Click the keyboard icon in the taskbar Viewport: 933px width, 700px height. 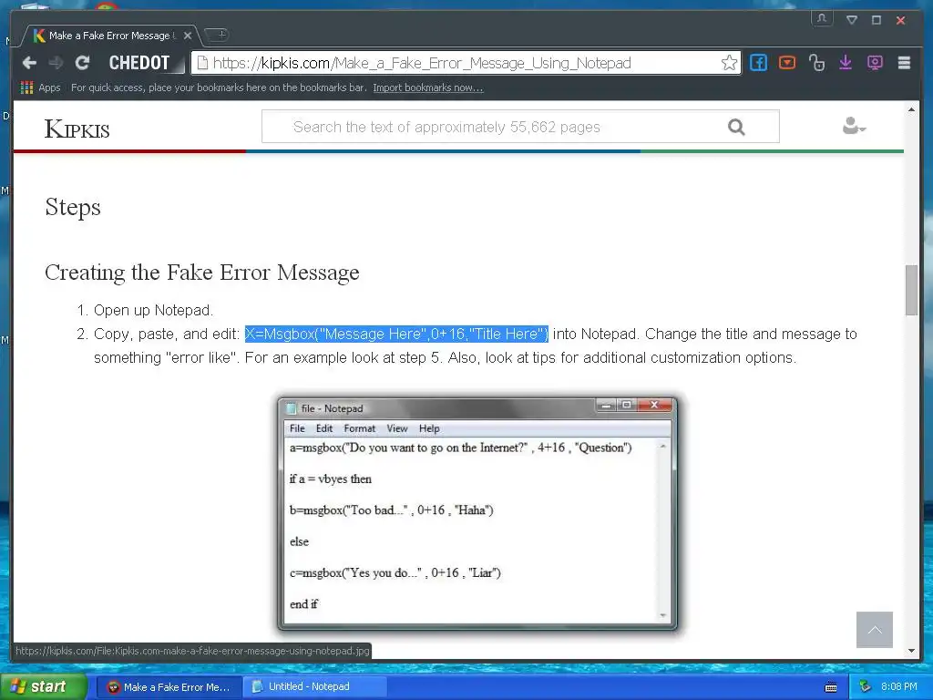coord(831,687)
